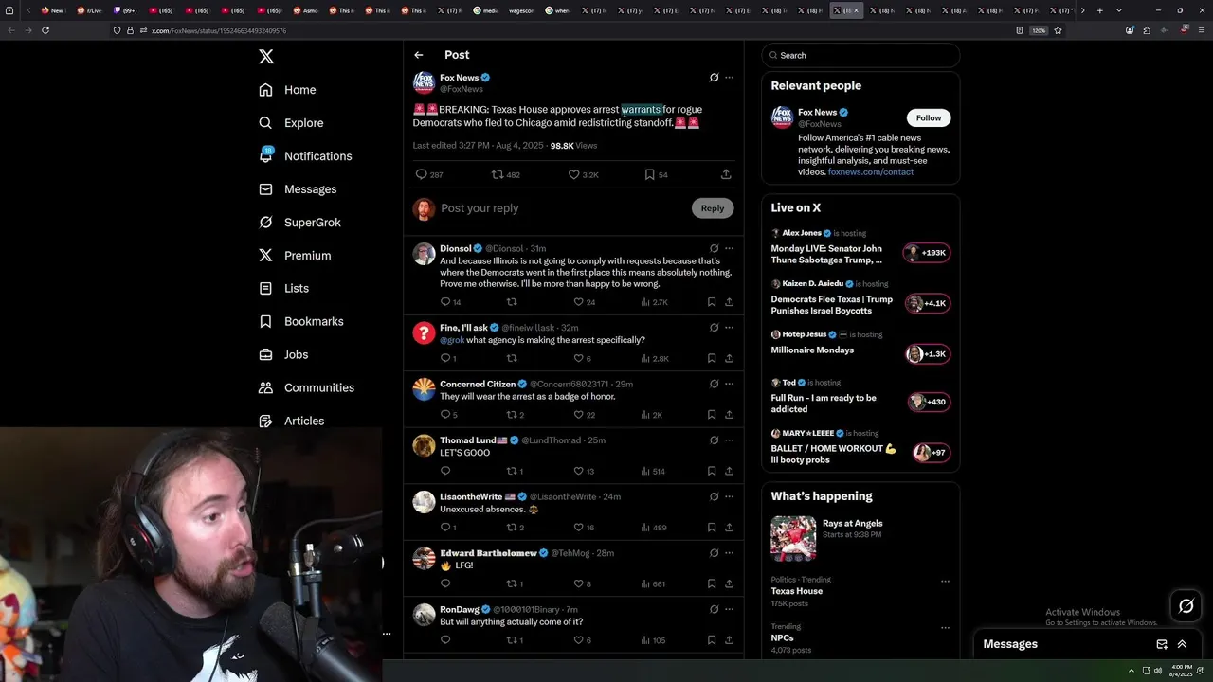The width and height of the screenshot is (1213, 682).
Task: Open Home from the sidebar
Action: 288,90
